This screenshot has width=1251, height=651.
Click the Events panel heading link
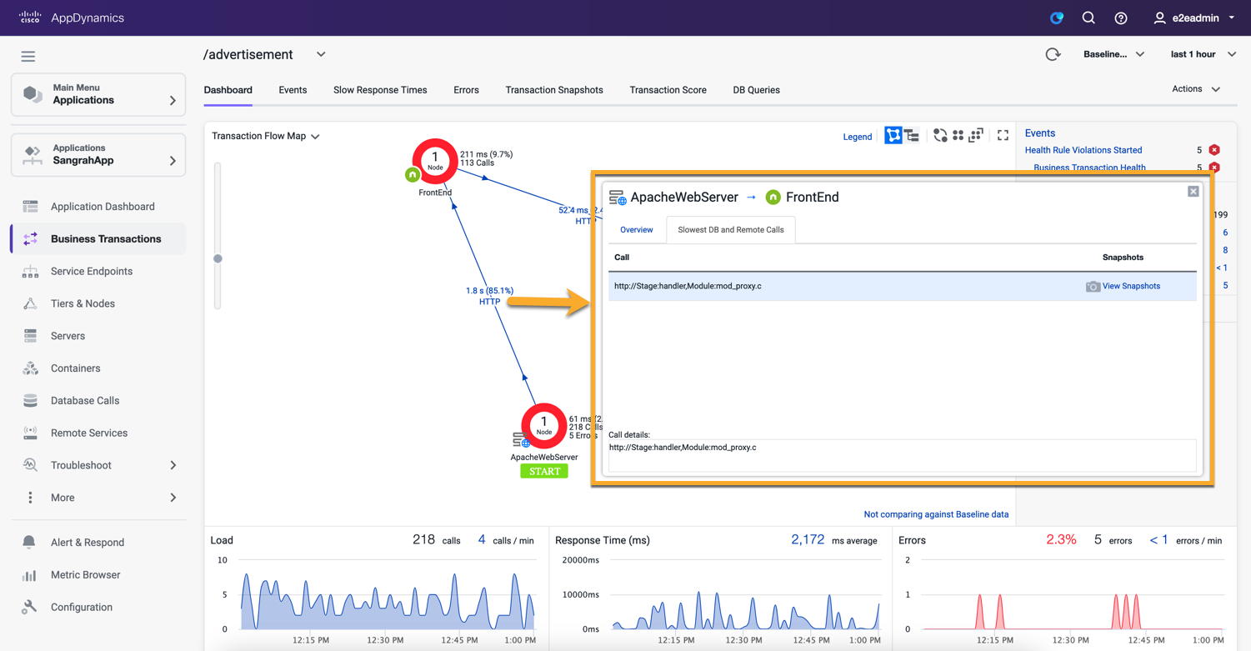[1039, 133]
